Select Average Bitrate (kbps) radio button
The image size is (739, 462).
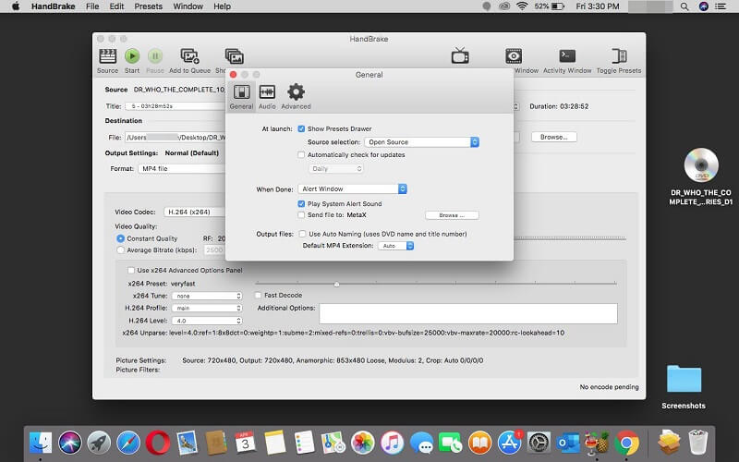[x=121, y=250]
